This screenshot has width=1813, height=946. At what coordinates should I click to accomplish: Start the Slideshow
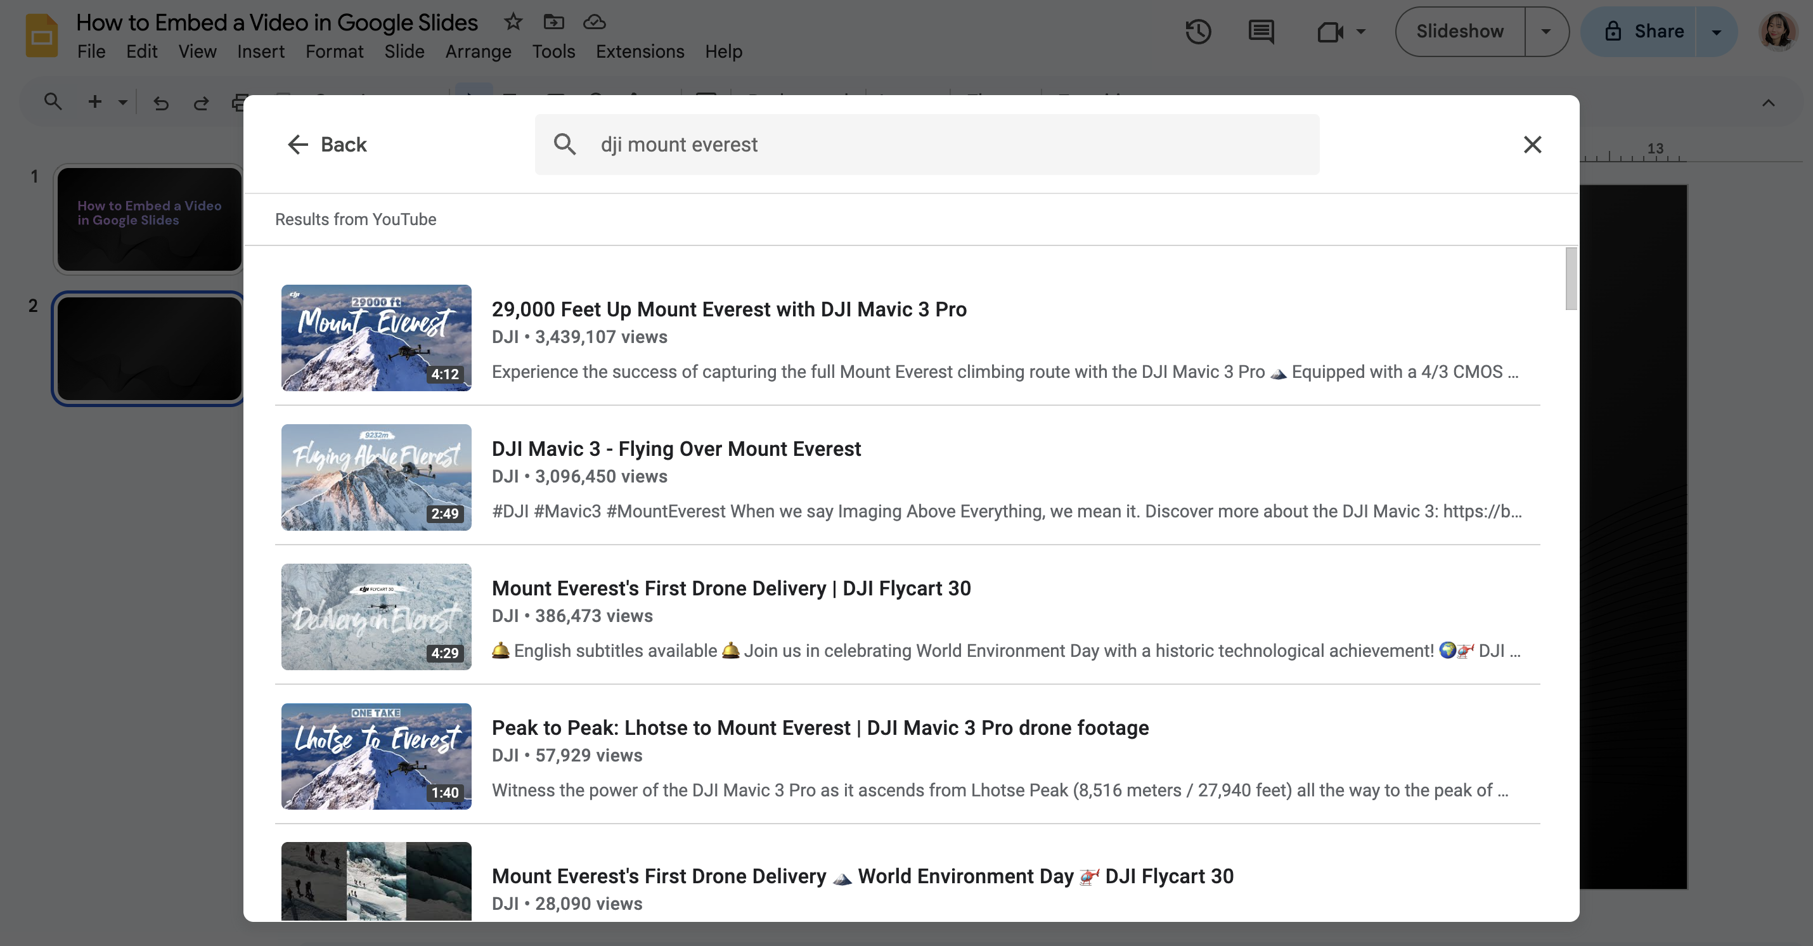point(1460,32)
